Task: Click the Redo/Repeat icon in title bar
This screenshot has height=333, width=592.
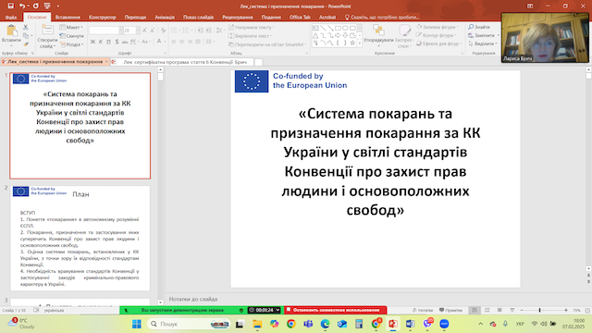Action: 35,6
